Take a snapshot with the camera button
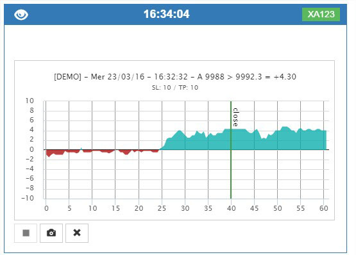This screenshot has height=255, width=356. point(51,233)
